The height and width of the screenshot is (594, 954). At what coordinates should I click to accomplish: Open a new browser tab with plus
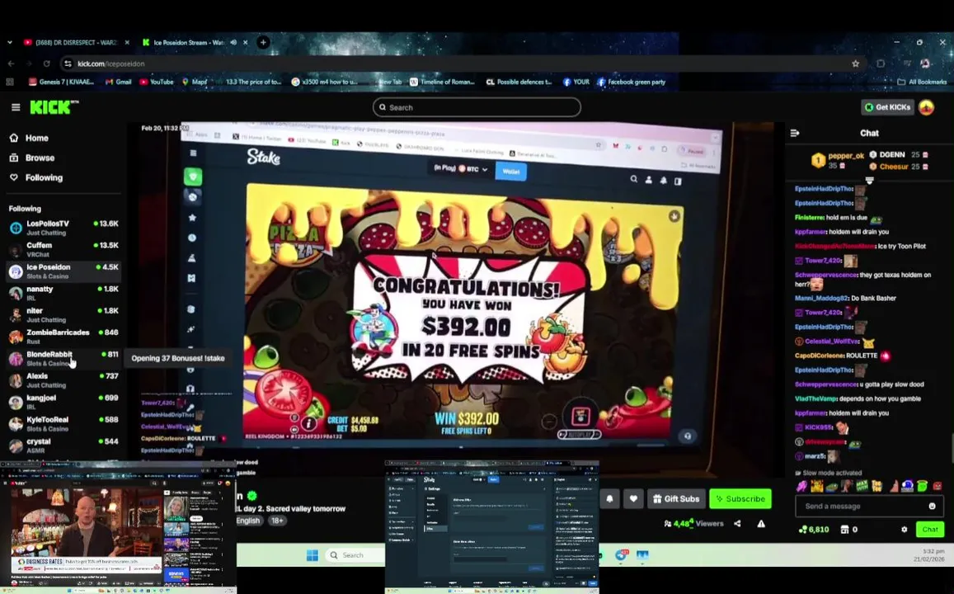point(263,43)
